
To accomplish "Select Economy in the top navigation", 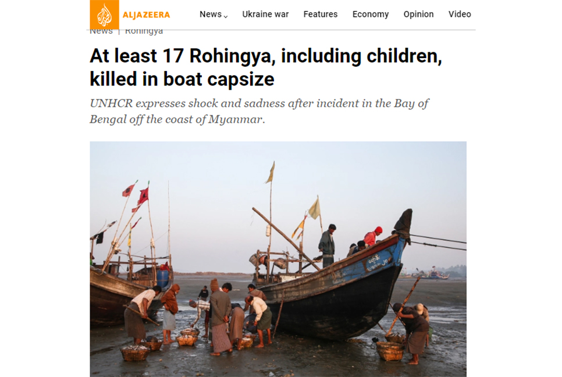I will 371,15.
